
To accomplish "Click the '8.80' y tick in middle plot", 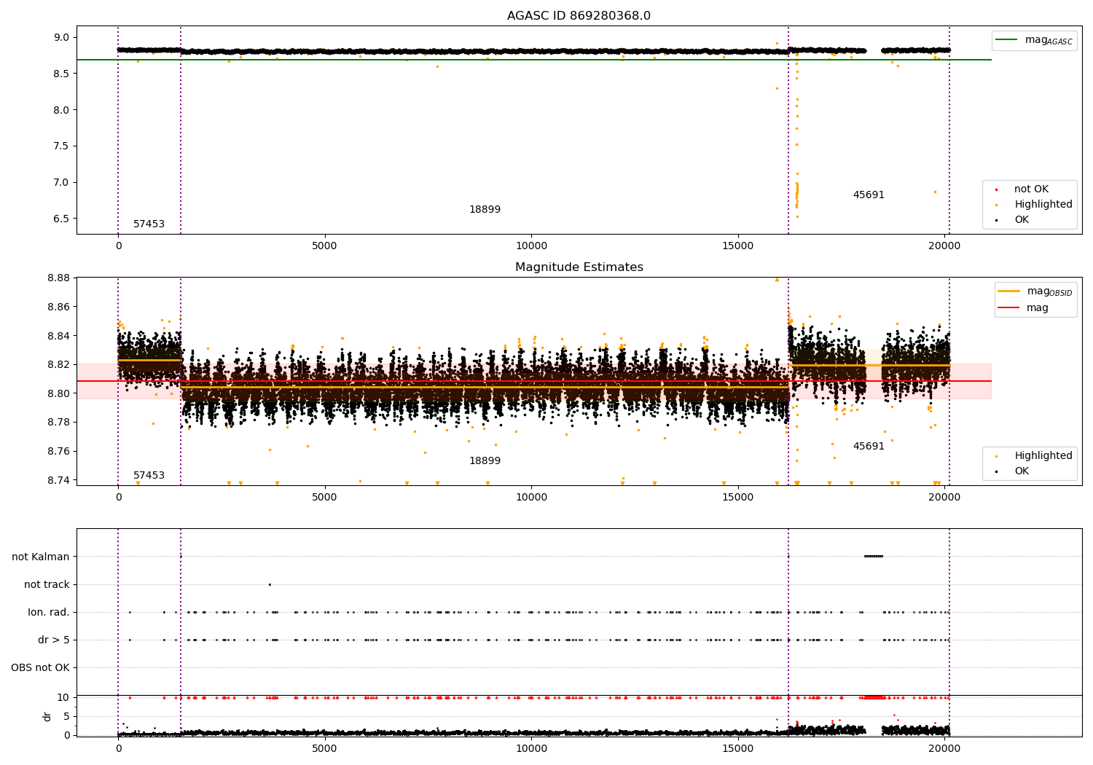I will [x=59, y=394].
